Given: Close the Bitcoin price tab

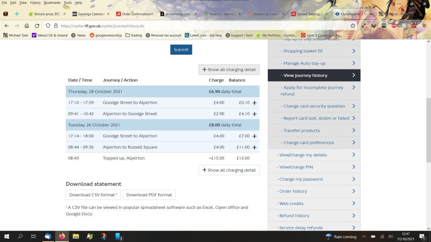Looking at the screenshot, I should pos(64,14).
